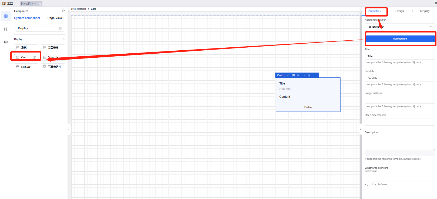Screen dimensions: 437x199
Task: Switch to the Properties tab
Action: (374, 11)
